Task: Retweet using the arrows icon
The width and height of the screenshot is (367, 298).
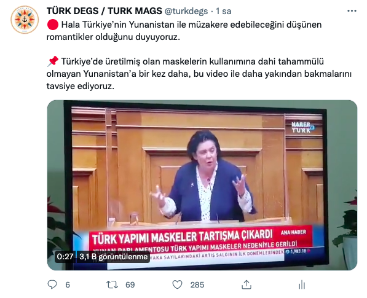Action: [112, 284]
